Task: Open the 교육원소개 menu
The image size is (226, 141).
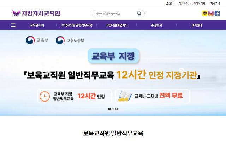Action: [x=37, y=25]
